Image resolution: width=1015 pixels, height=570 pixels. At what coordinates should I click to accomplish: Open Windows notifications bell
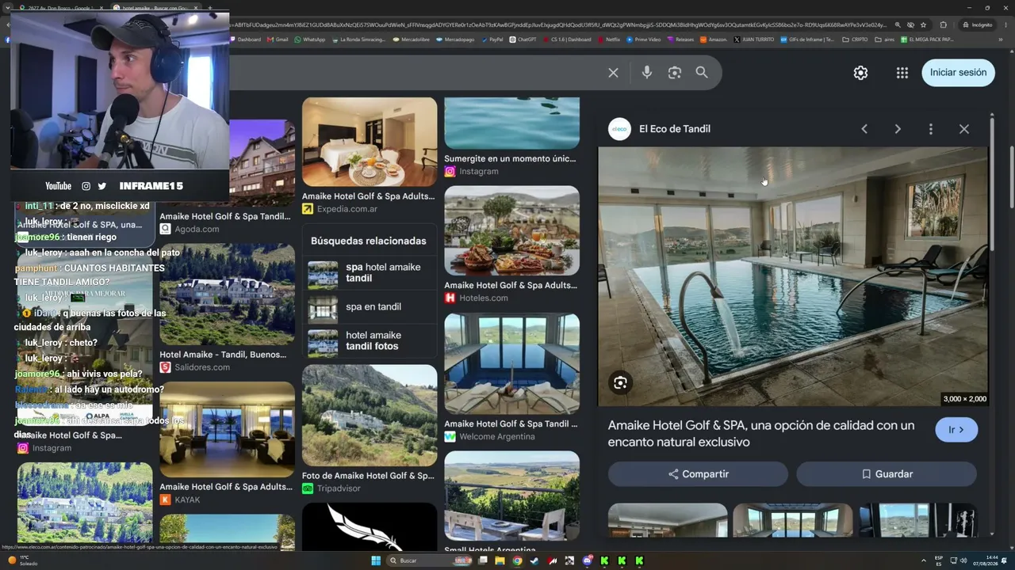[1005, 560]
